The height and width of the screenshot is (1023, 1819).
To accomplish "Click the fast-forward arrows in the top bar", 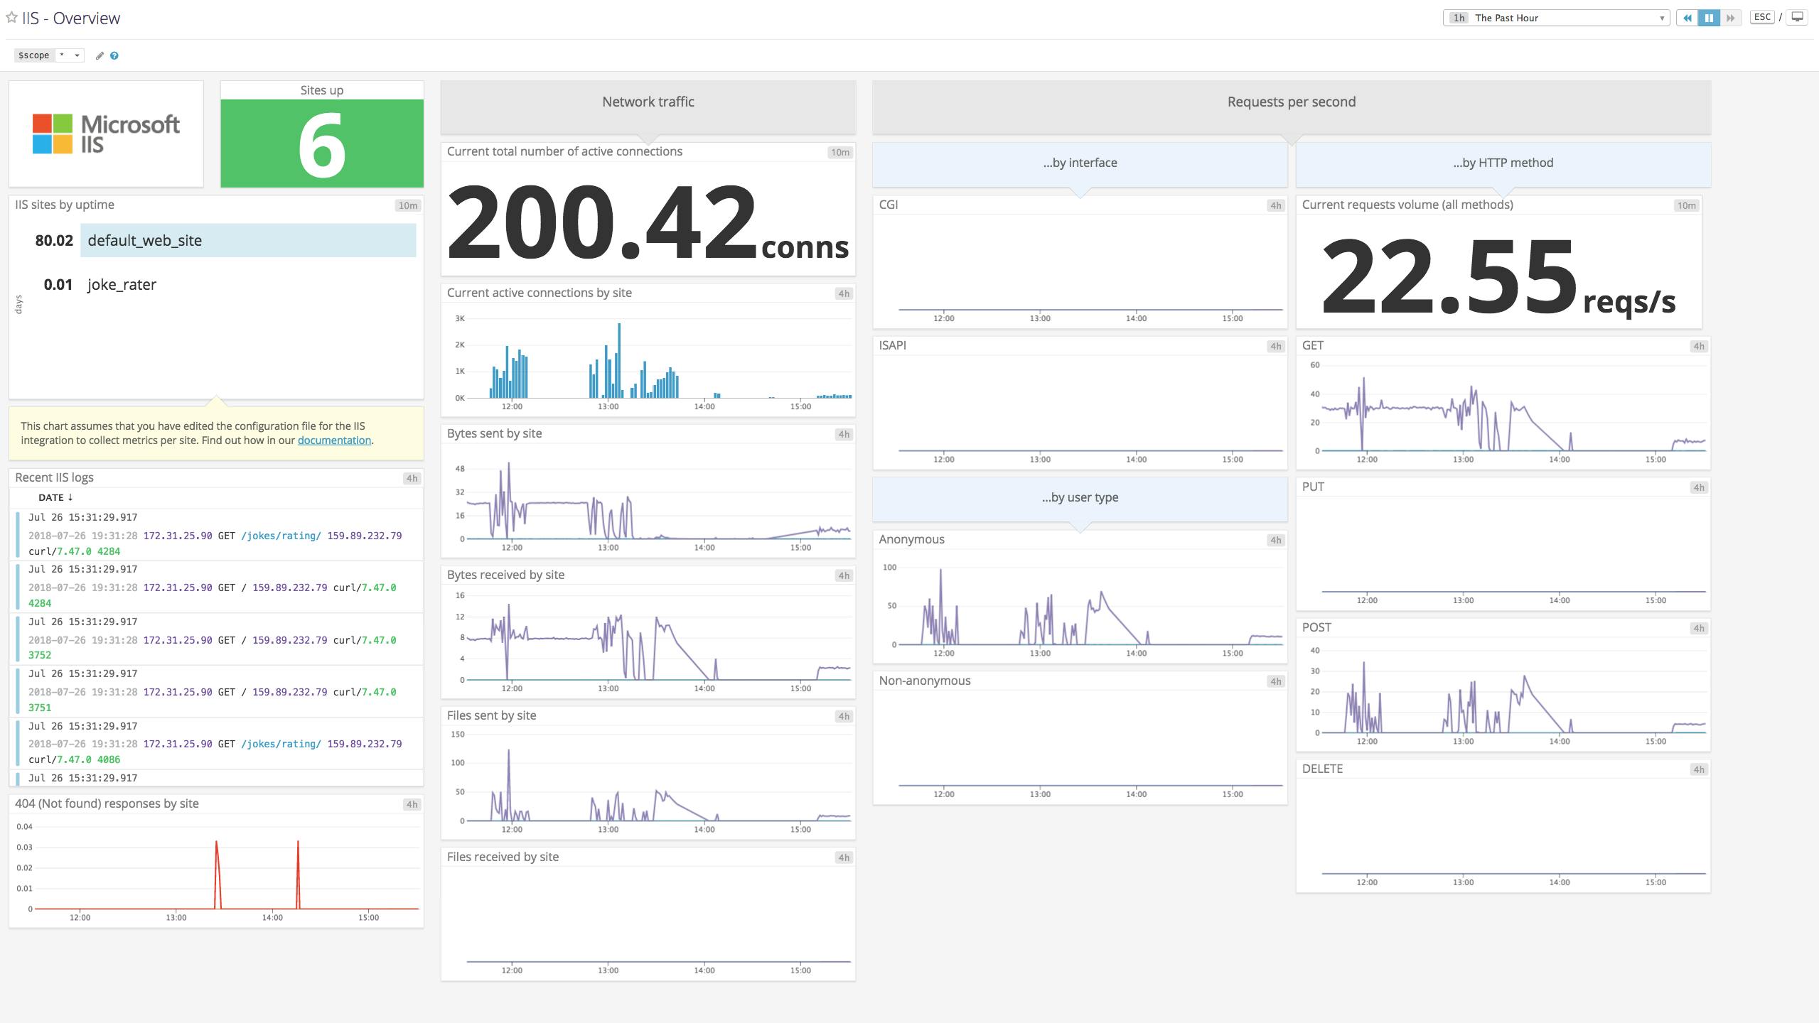I will tap(1732, 17).
